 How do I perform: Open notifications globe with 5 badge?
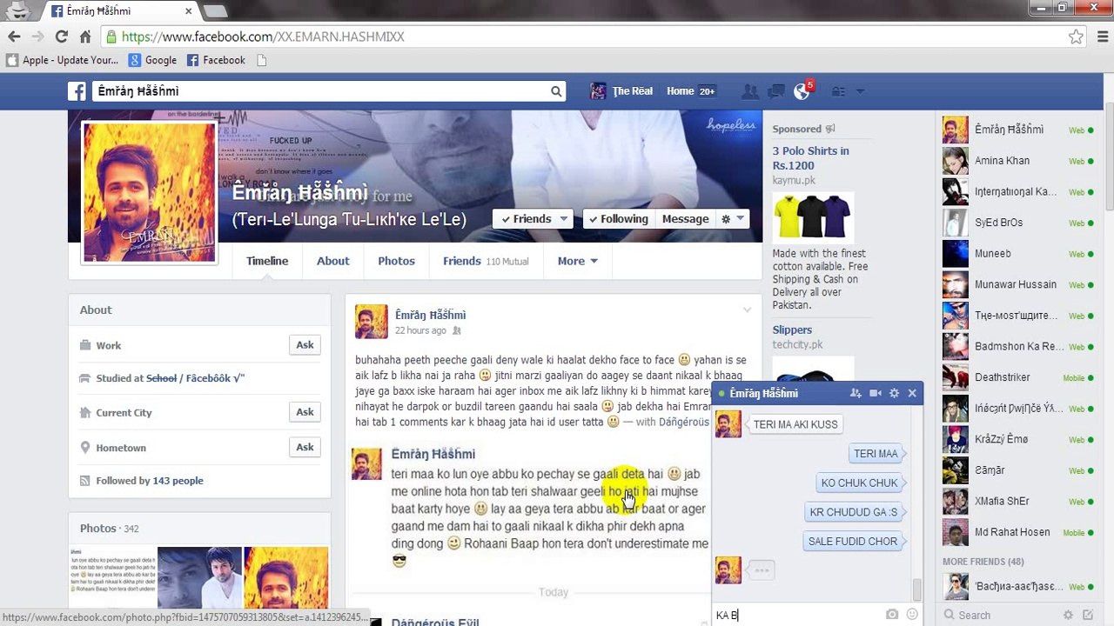802,91
